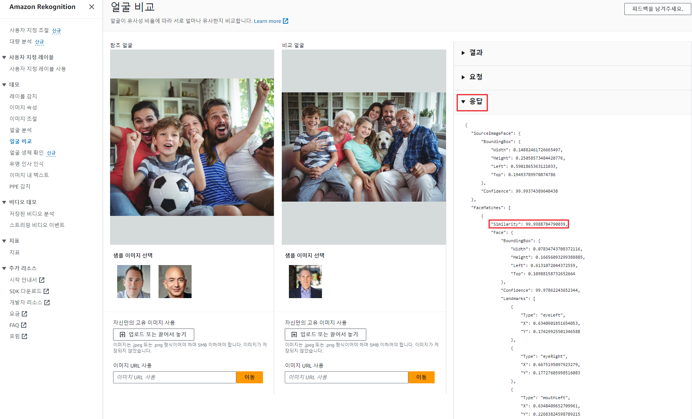Open the FAQ external link
Viewport: 692px width, 419px height.
[18, 325]
